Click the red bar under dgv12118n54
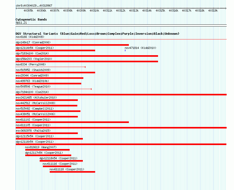The width and height of the screenshot is (234, 190). (61, 161)
